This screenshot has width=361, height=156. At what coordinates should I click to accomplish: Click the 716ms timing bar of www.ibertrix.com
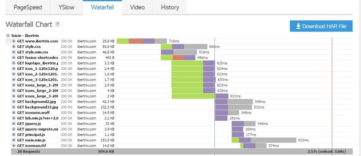(142, 41)
